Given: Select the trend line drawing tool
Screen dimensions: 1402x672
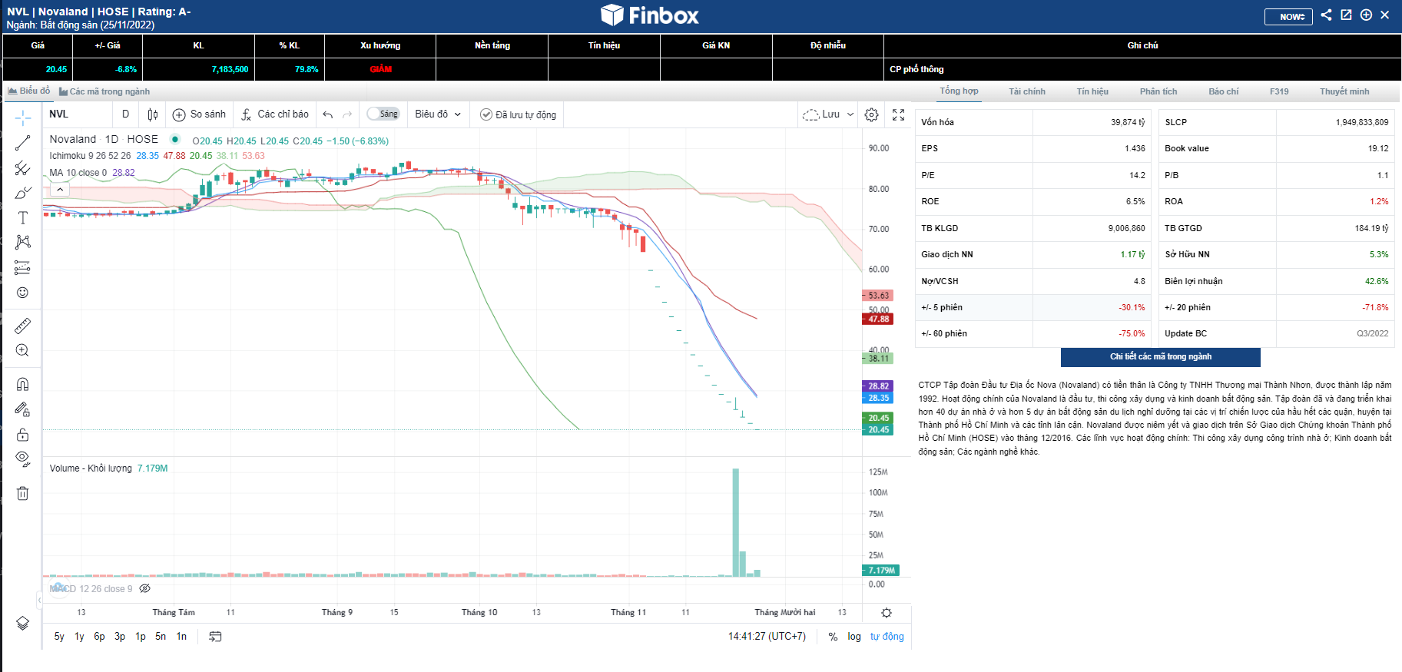Looking at the screenshot, I should click(23, 143).
